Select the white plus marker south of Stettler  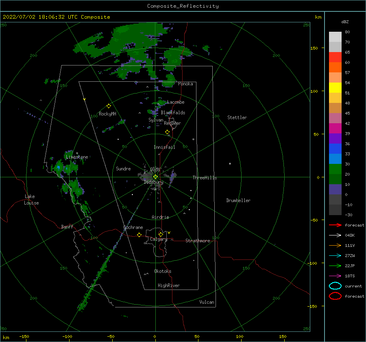click(x=230, y=163)
